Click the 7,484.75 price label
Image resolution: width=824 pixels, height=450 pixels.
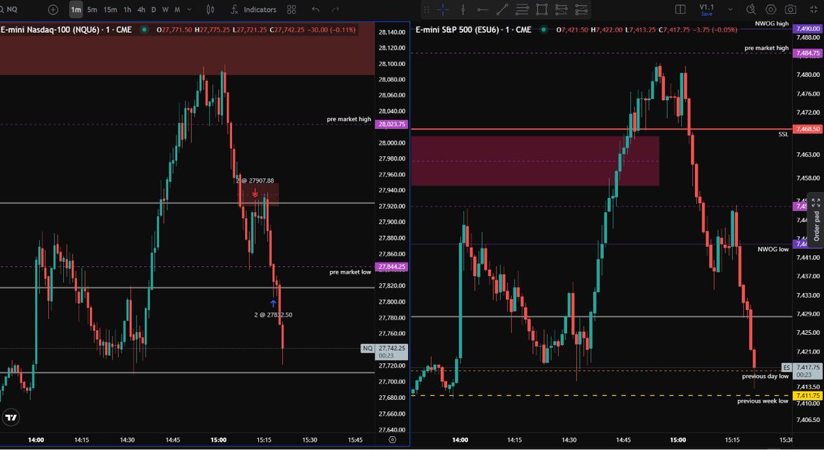pos(808,53)
